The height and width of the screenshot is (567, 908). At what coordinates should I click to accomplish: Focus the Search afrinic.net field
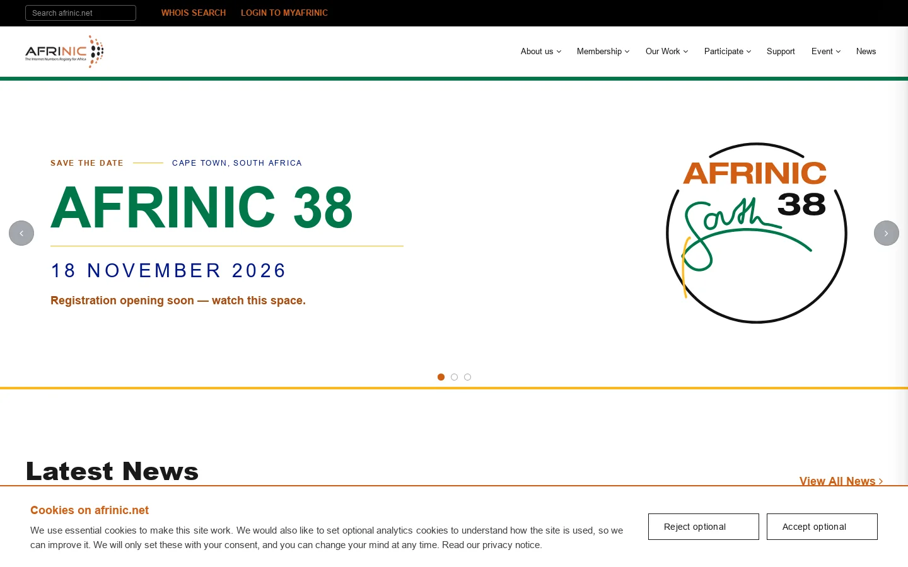(x=81, y=13)
